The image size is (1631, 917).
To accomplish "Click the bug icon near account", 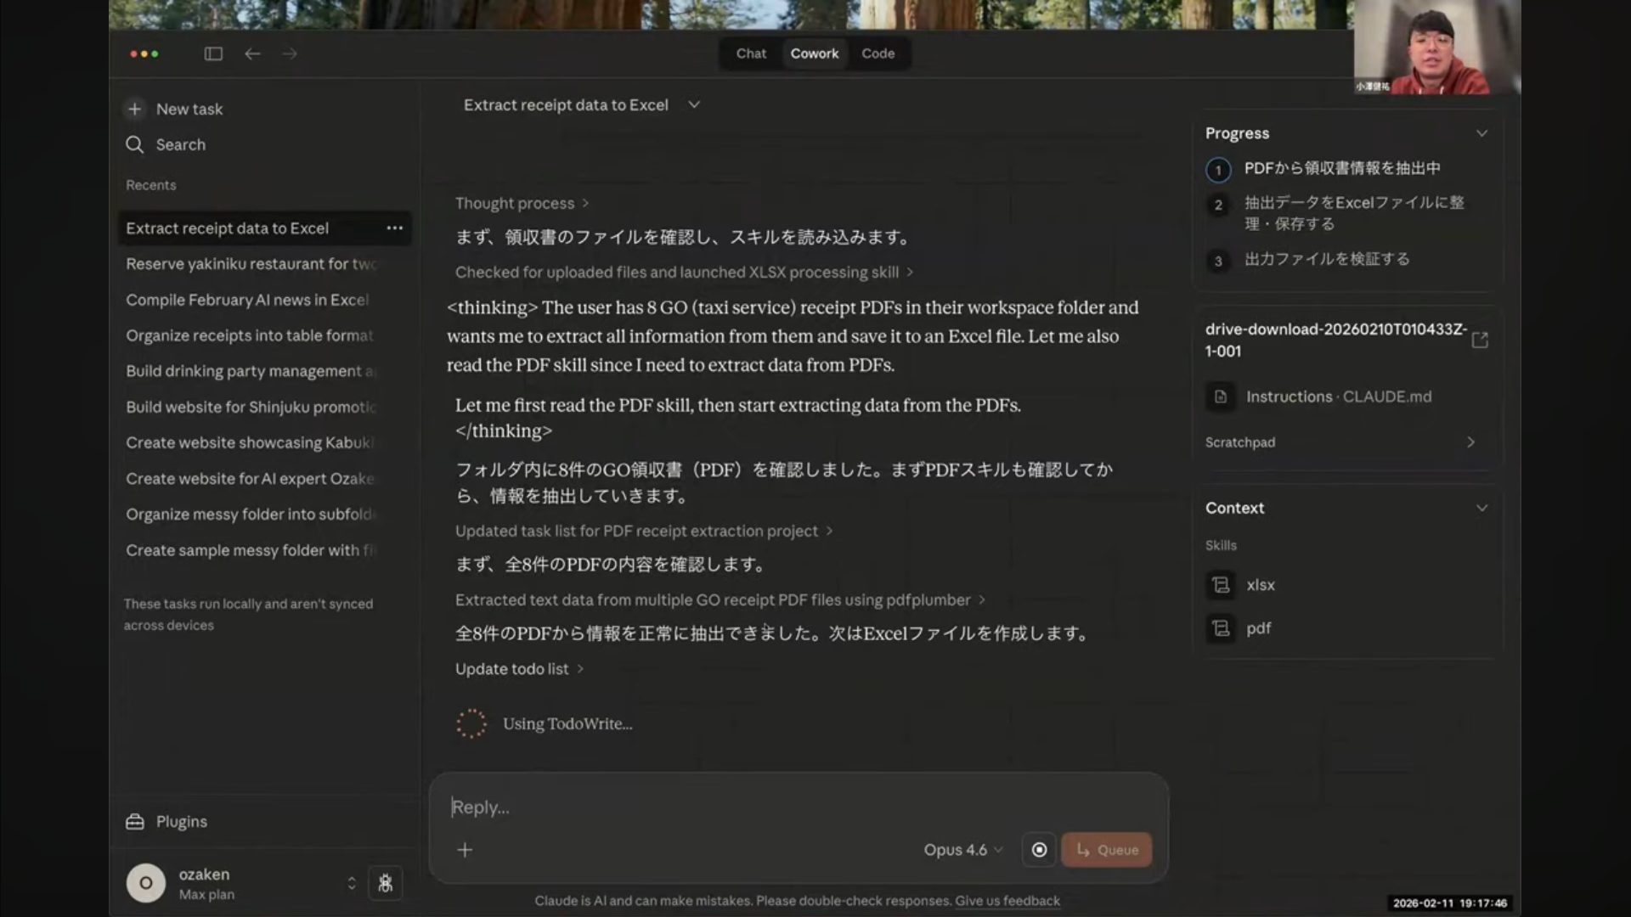I will pos(385,883).
